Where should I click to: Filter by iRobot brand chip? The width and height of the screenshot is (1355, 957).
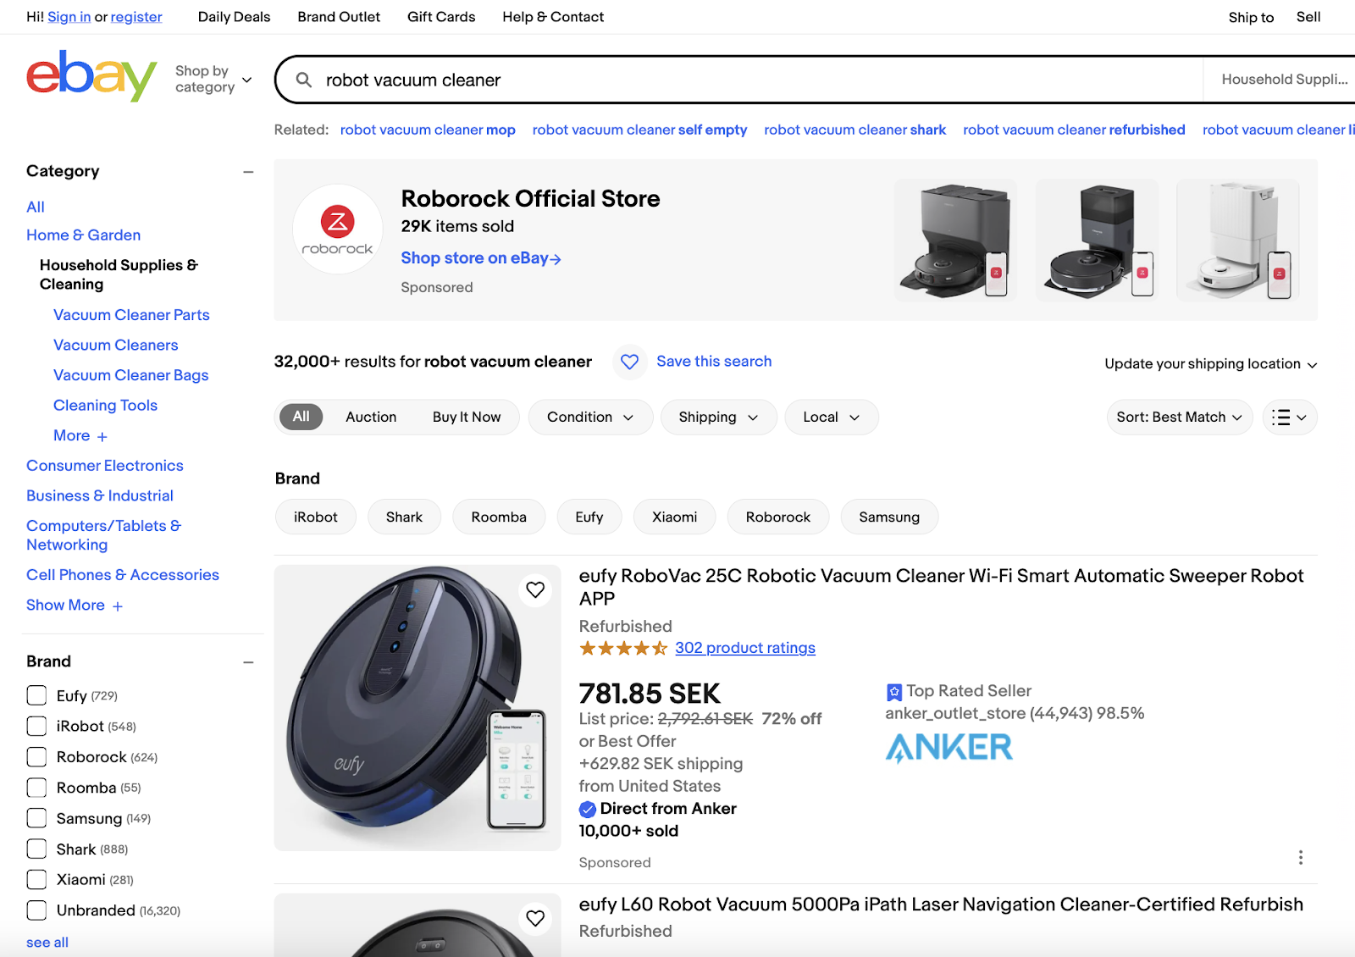tap(316, 517)
